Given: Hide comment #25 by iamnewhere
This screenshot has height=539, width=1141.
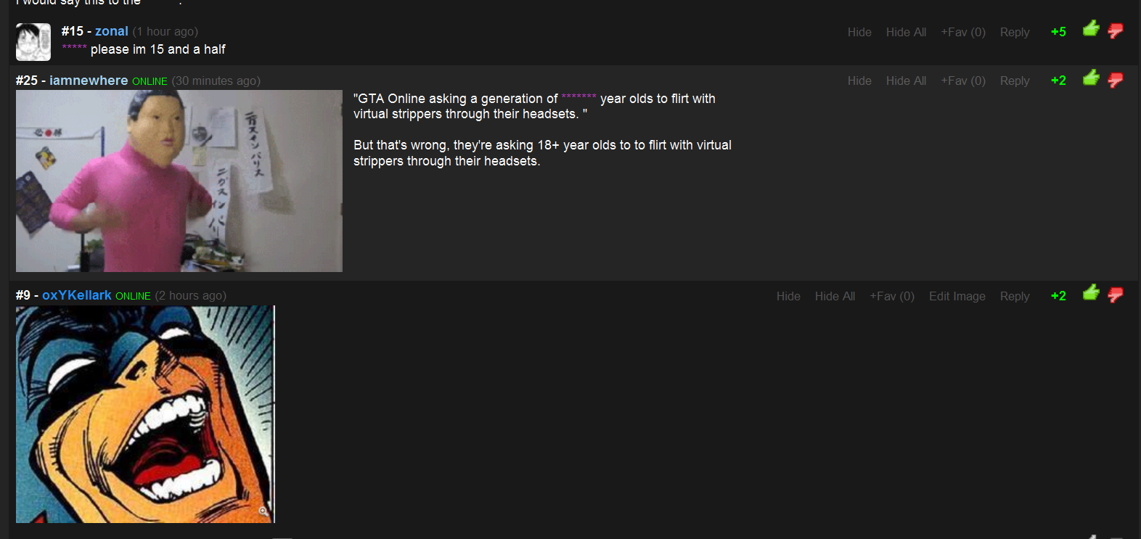Looking at the screenshot, I should coord(859,81).
